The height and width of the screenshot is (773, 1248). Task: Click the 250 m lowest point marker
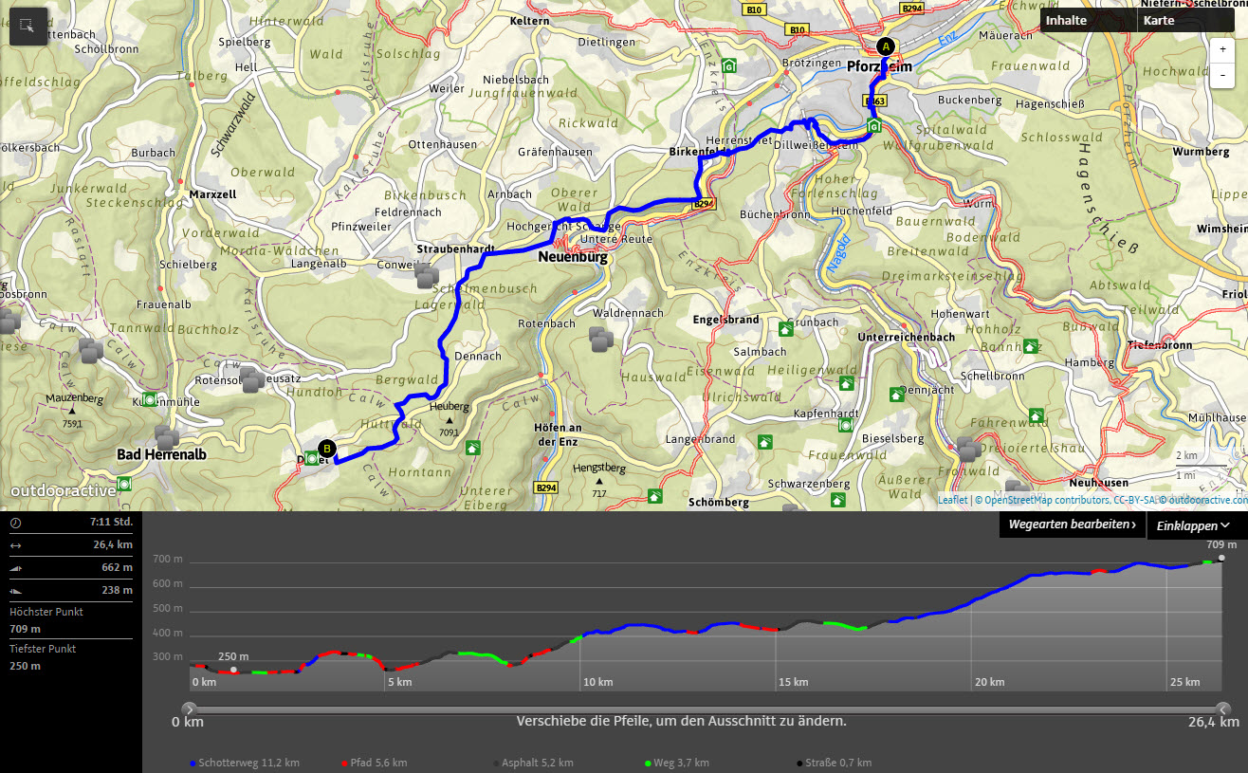(233, 670)
